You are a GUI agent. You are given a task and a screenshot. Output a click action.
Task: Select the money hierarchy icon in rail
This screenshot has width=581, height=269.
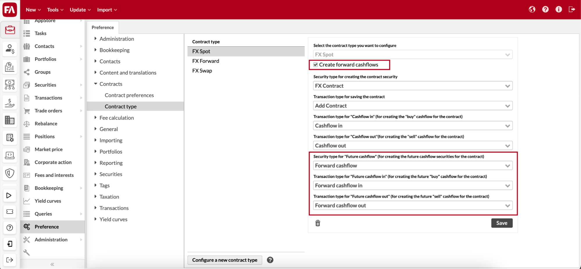point(10,85)
